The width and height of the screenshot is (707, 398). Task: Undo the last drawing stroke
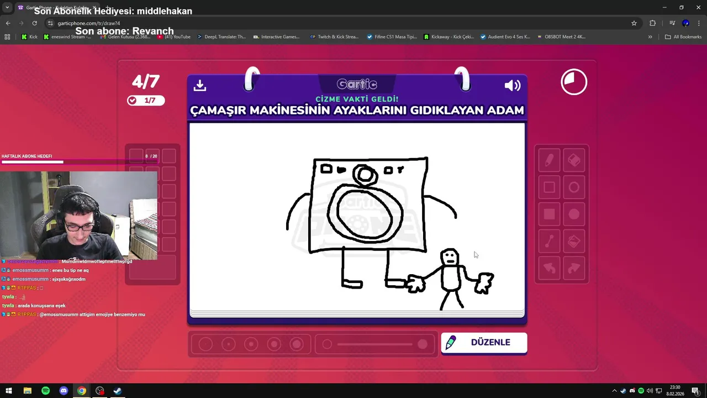click(x=549, y=268)
